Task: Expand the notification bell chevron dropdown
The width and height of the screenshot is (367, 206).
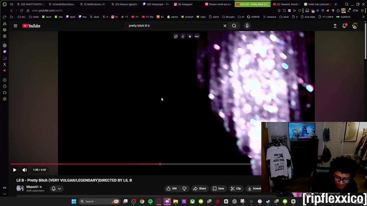Action: pyautogui.click(x=59, y=189)
